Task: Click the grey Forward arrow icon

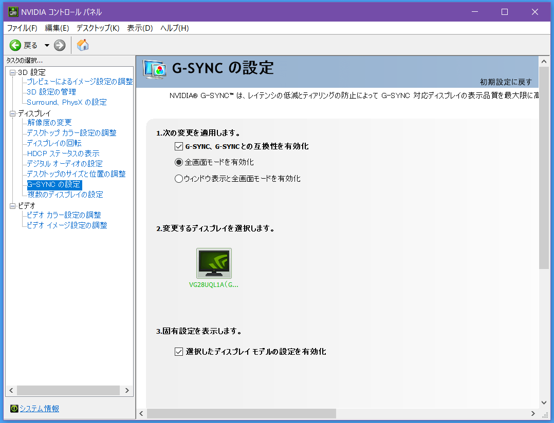Action: (x=60, y=45)
